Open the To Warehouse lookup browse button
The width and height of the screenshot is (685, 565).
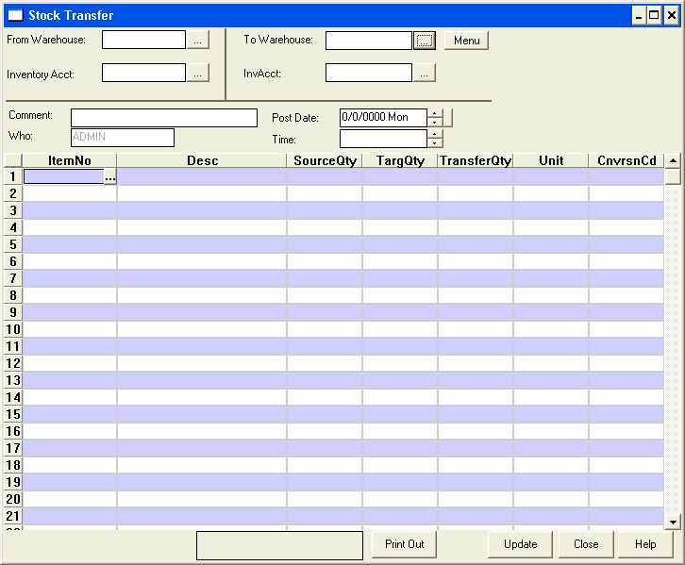click(x=425, y=41)
